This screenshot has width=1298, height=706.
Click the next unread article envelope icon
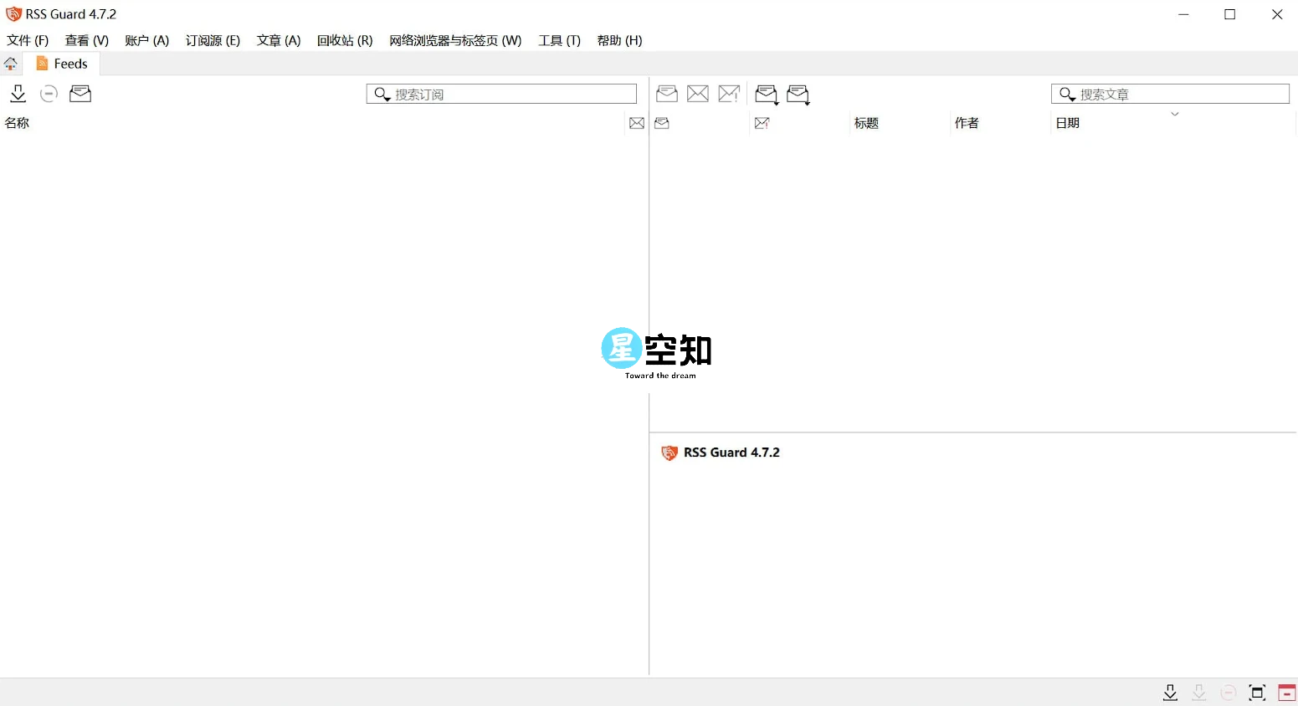[x=798, y=94]
